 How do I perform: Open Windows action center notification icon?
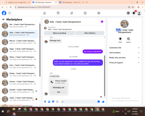(141, 111)
